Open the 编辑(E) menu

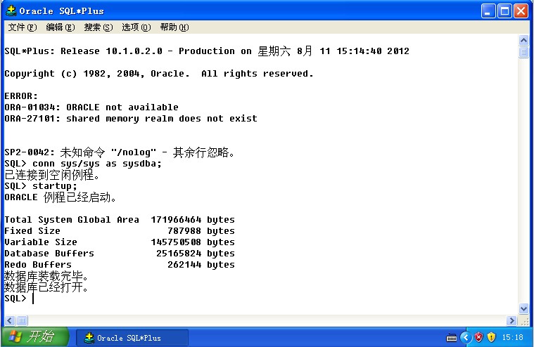[x=61, y=27]
